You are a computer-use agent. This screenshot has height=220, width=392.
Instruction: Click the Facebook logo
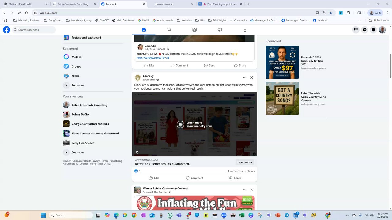coord(6,30)
